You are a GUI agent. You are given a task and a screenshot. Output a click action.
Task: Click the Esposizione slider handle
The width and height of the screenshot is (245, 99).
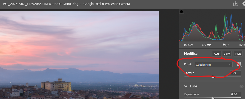point(213,98)
